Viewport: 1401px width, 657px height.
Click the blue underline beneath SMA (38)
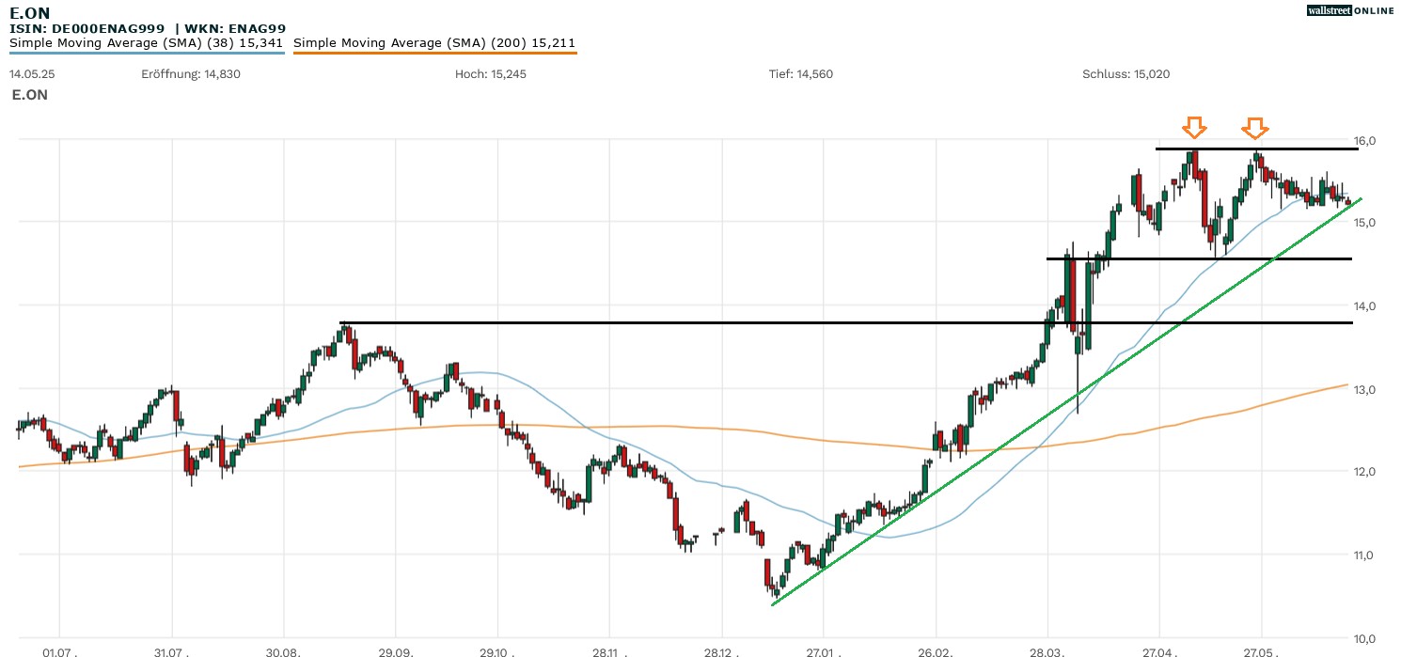pos(147,53)
